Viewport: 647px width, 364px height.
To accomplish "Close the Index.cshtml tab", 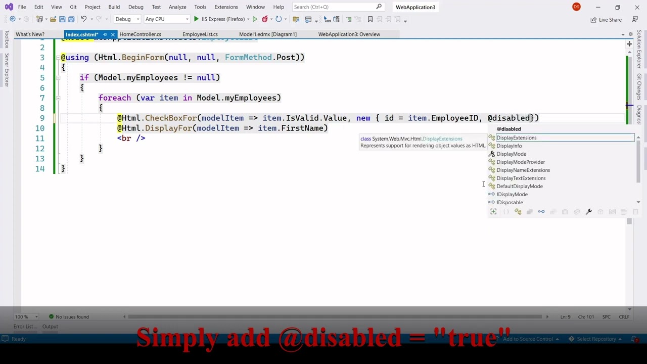I will 113,34.
